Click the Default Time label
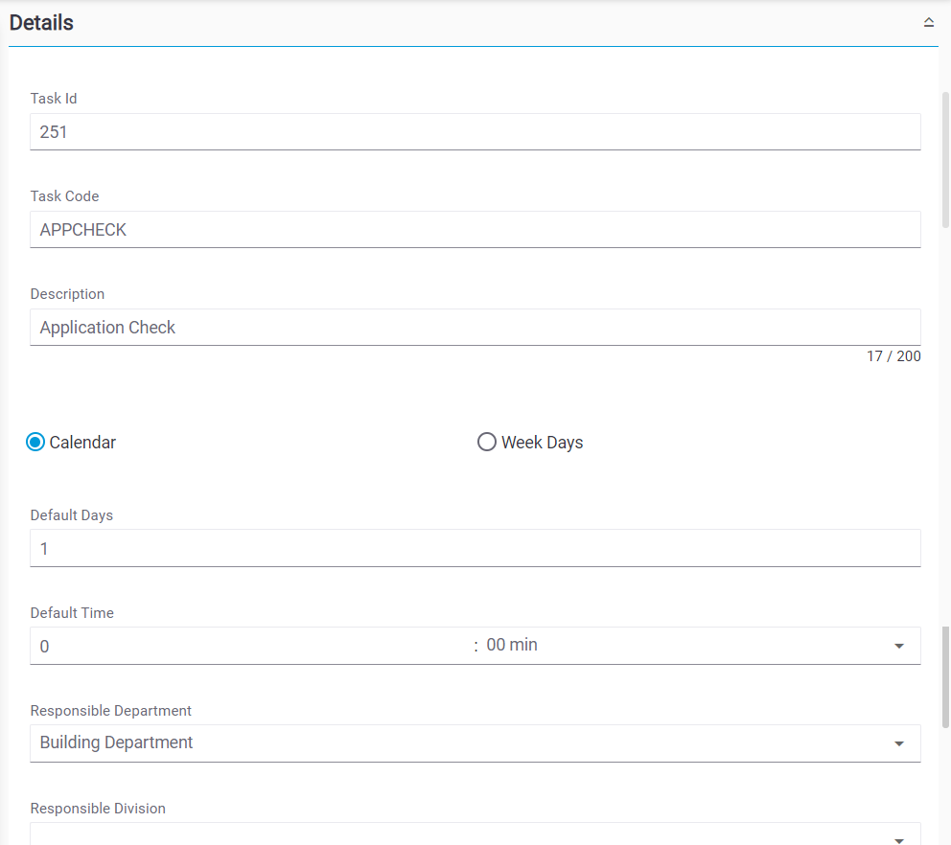The height and width of the screenshot is (845, 951). click(72, 613)
